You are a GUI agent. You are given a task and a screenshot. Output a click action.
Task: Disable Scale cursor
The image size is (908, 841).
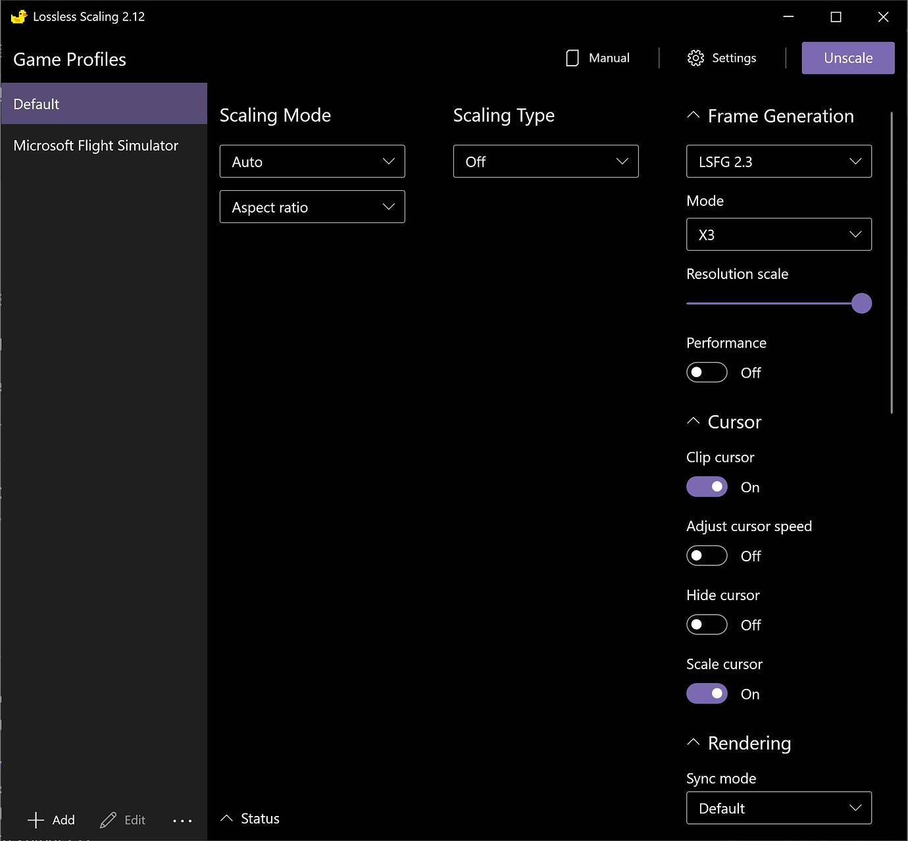[706, 693]
